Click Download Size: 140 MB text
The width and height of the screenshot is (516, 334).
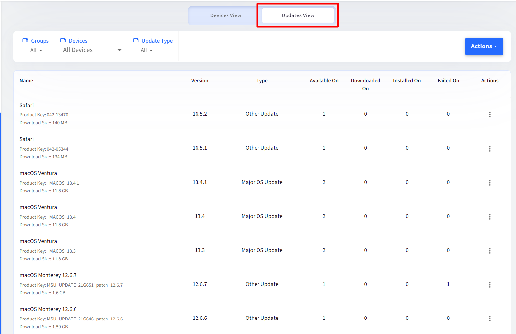pos(43,123)
